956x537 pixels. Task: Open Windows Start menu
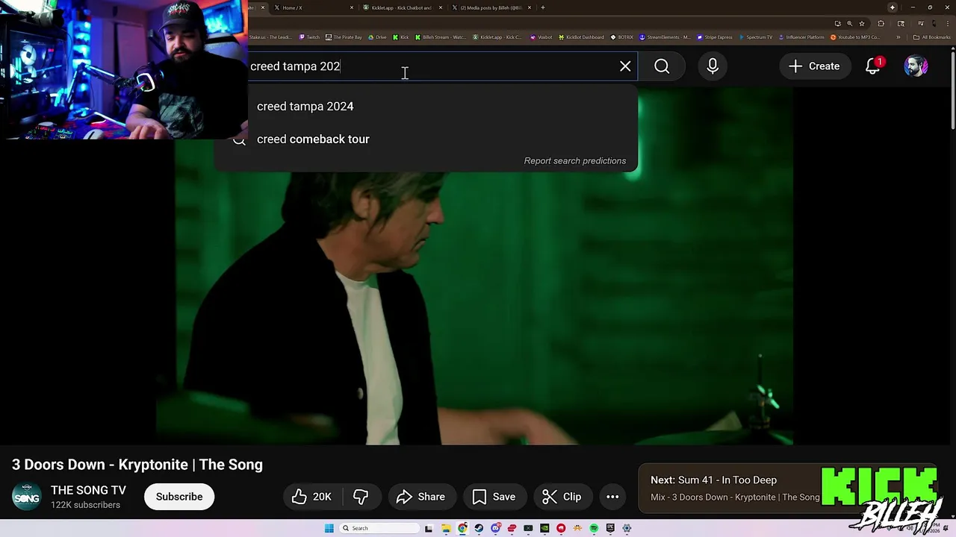point(329,528)
